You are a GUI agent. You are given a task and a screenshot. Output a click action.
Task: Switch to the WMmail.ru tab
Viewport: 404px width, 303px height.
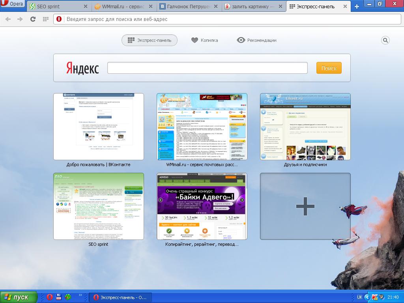pos(124,6)
